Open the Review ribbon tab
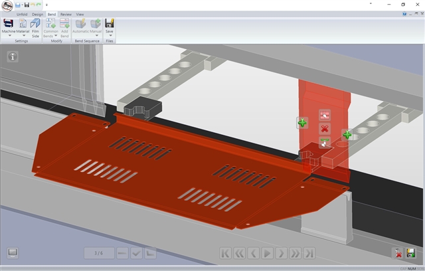 point(66,13)
